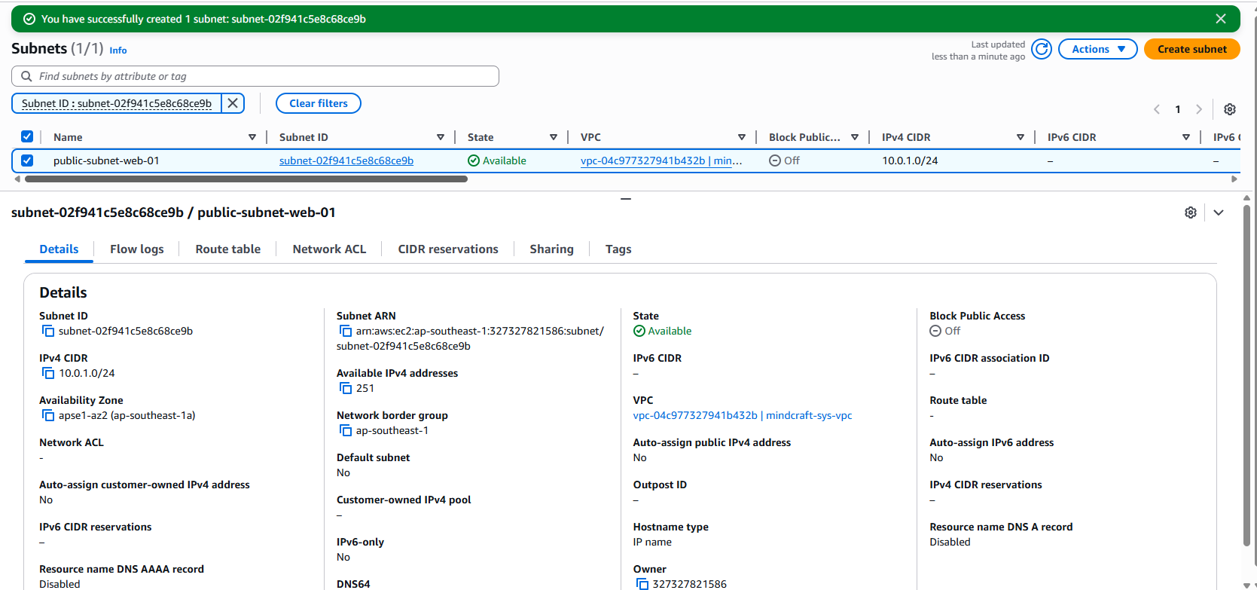Open the Network ACL tab
1257x590 pixels.
click(x=329, y=249)
